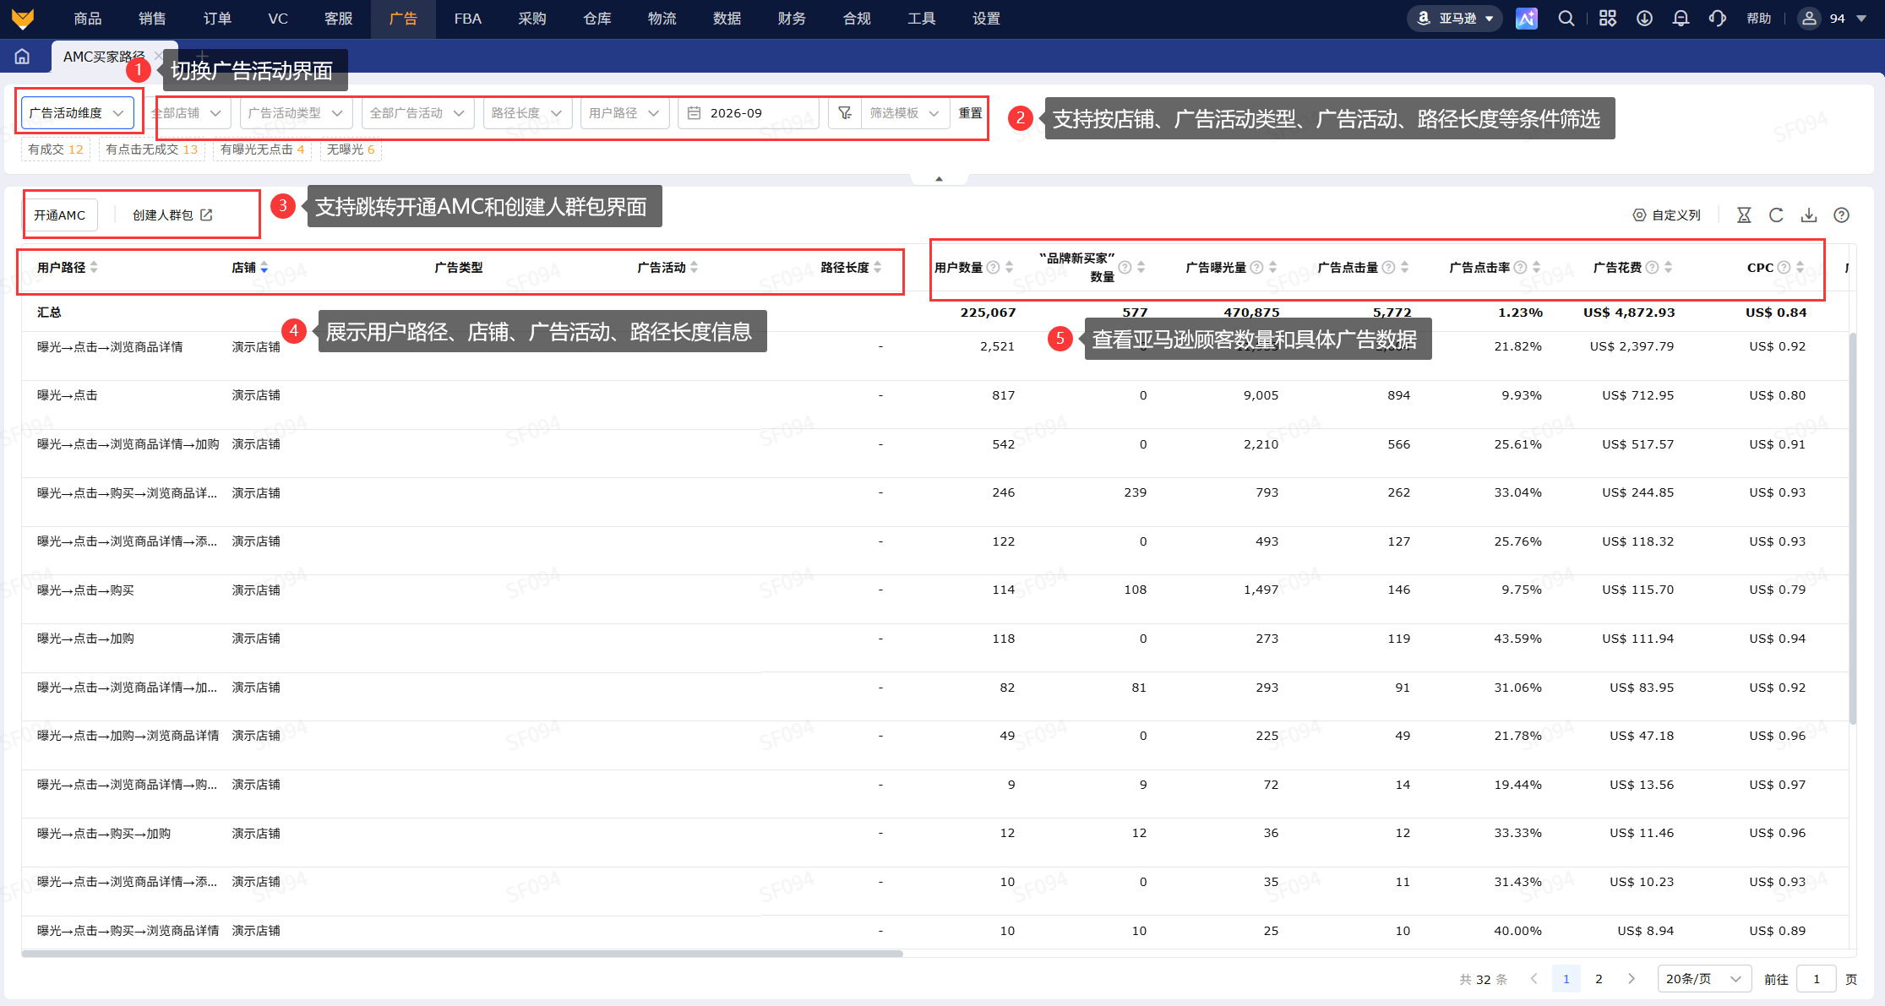Expand the 广告活动类型 filter
Image resolution: width=1885 pixels, height=1006 pixels.
[x=296, y=113]
